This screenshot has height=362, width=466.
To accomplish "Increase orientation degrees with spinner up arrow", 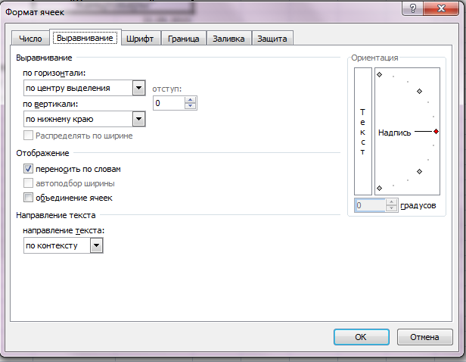I will pos(391,202).
